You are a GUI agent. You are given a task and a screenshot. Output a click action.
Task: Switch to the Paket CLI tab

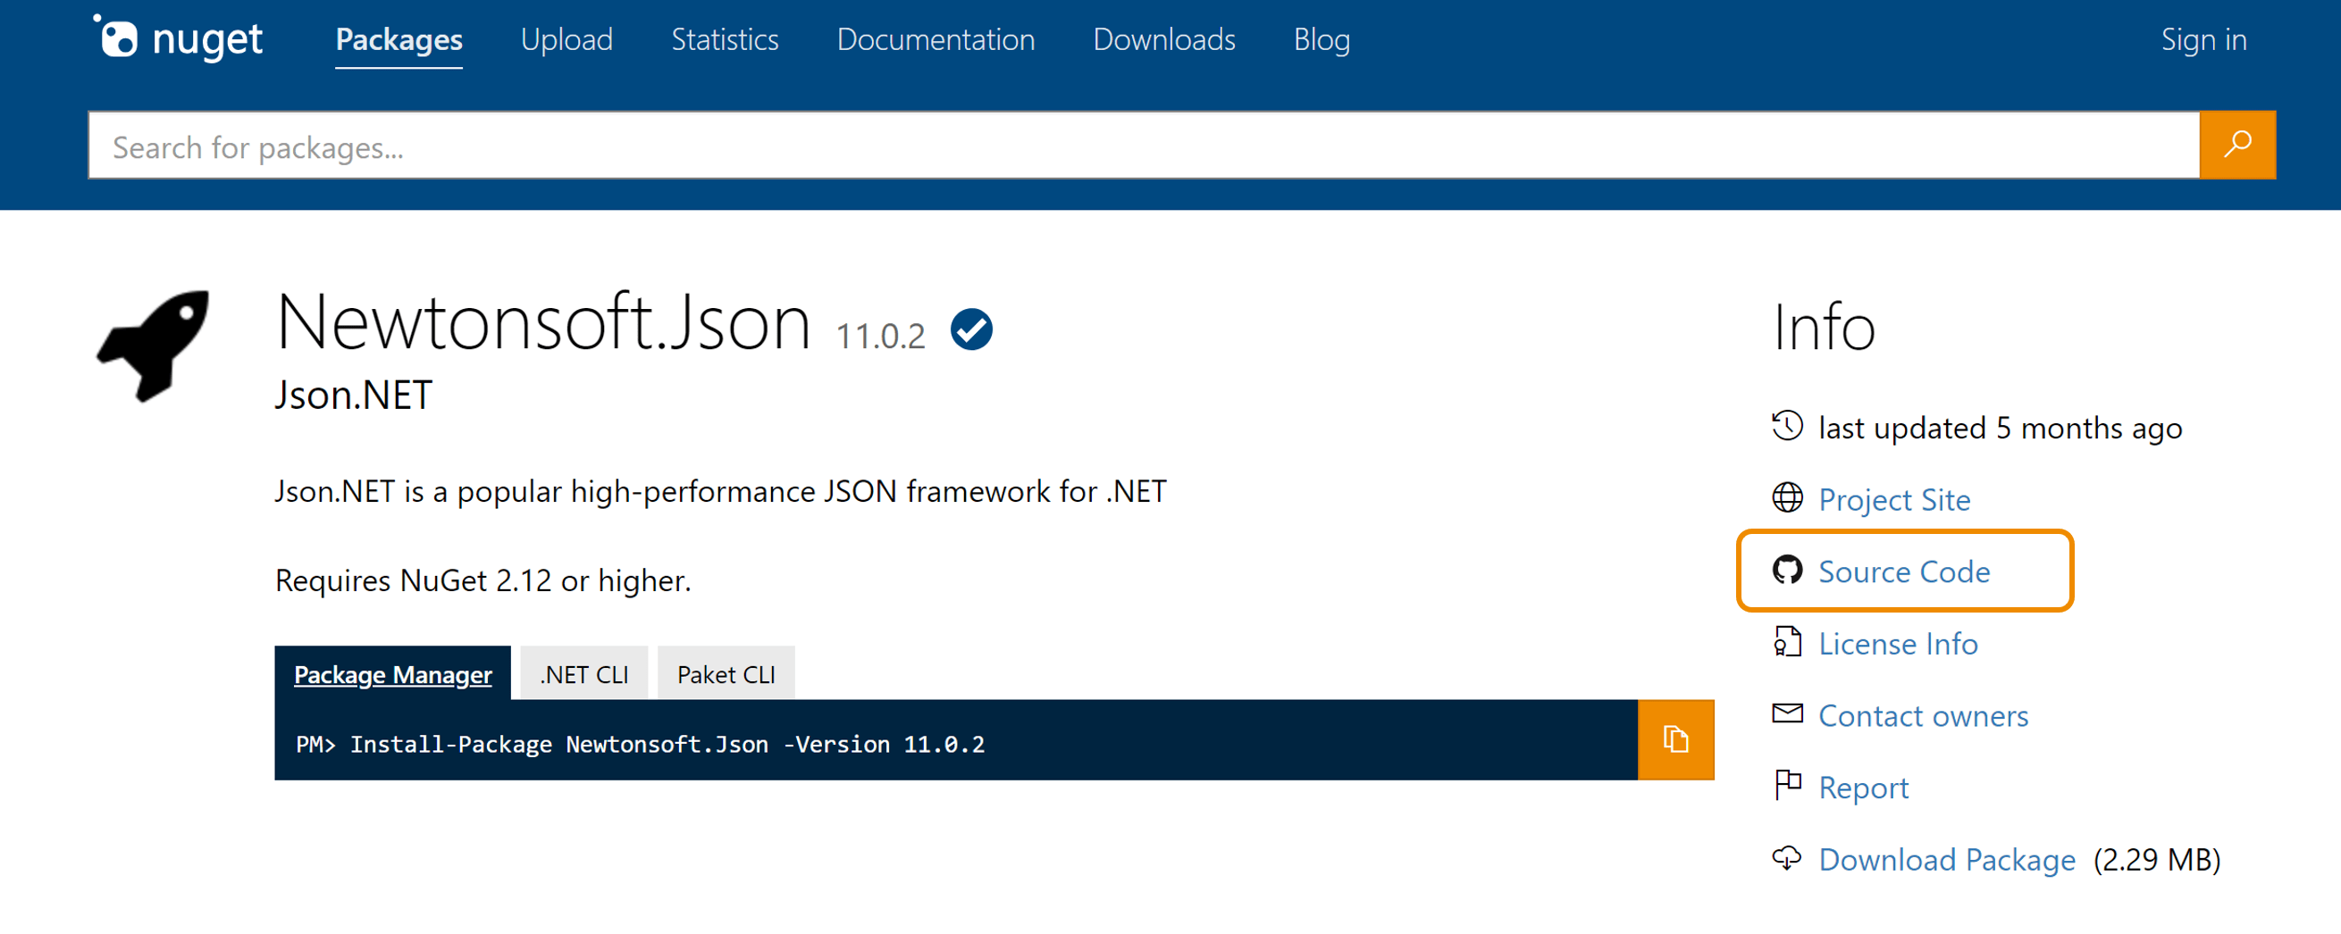[x=726, y=673]
